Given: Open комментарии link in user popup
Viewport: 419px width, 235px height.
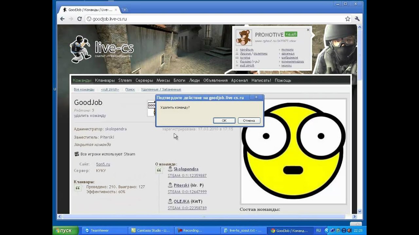Looking at the screenshot, I should click(292, 61).
